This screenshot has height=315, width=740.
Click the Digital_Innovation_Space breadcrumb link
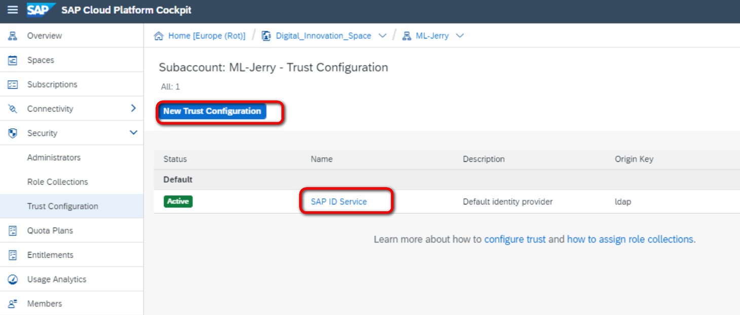323,36
